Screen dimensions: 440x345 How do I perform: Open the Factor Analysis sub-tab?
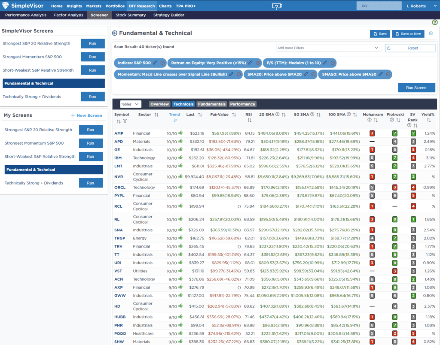68,15
